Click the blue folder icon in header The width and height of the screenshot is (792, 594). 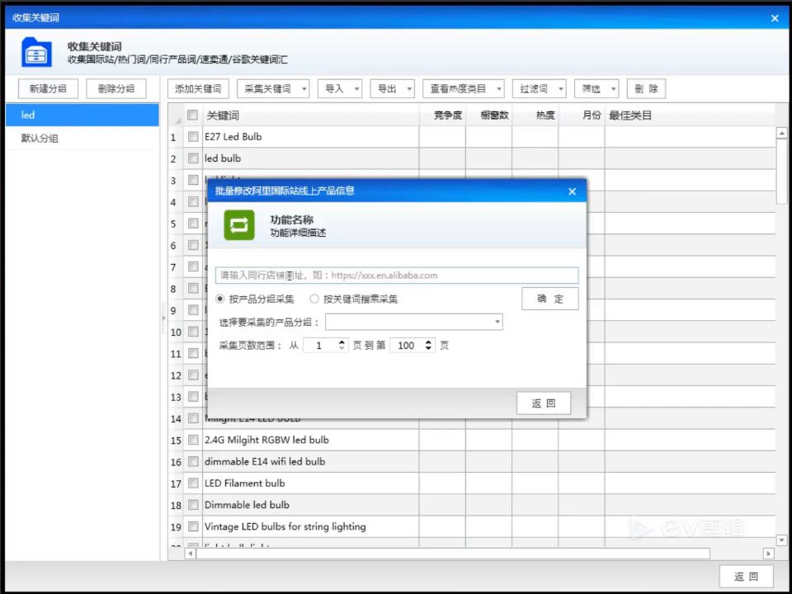coord(36,52)
